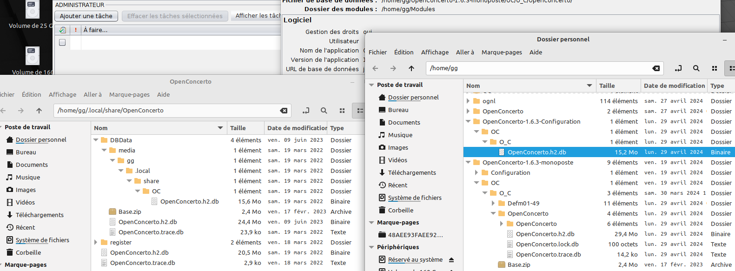Expand the ognl folder
The width and height of the screenshot is (735, 271).
[468, 101]
